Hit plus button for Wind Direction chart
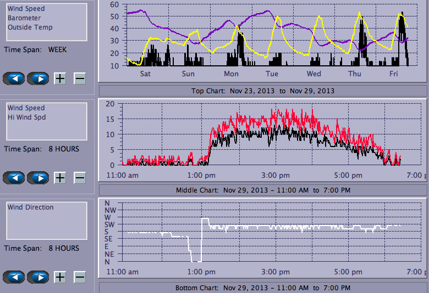Image resolution: width=429 pixels, height=293 pixels. [x=60, y=277]
